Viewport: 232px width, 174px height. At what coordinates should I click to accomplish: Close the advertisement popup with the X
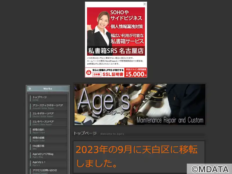[x=144, y=4]
